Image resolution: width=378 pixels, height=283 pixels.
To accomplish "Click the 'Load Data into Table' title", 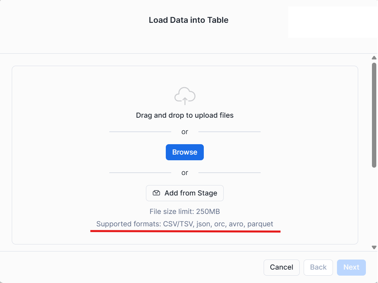I will tap(188, 20).
